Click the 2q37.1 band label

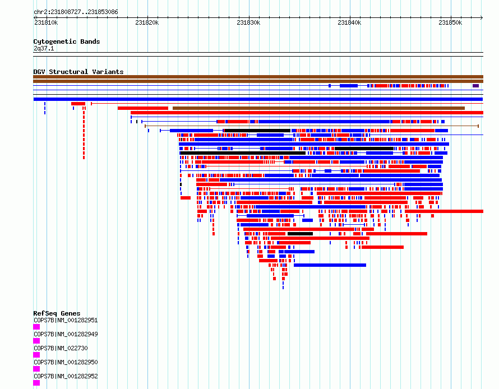(x=44, y=48)
